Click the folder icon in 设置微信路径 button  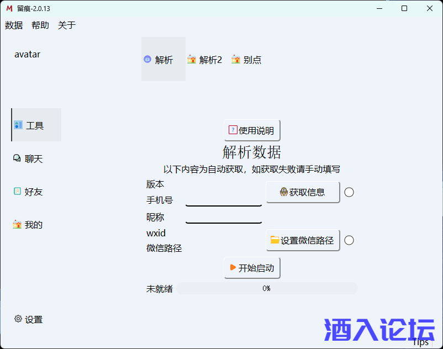tap(275, 240)
